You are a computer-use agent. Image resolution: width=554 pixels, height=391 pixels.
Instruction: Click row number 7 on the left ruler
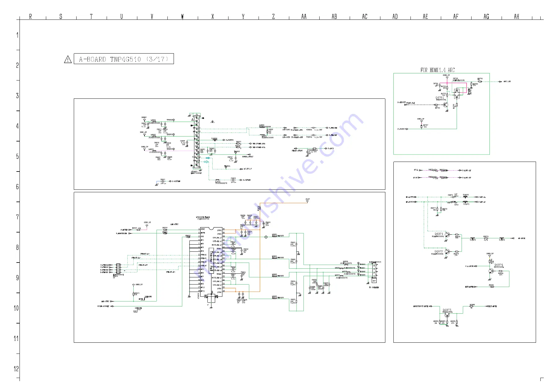17,217
